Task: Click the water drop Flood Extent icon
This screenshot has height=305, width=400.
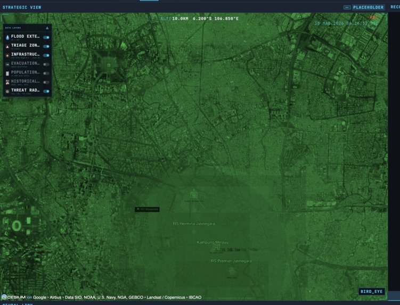Action: pyautogui.click(x=7, y=37)
